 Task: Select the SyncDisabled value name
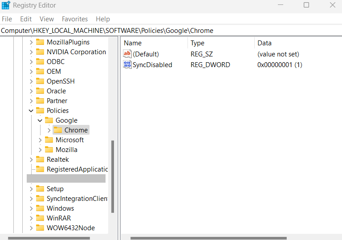(152, 65)
